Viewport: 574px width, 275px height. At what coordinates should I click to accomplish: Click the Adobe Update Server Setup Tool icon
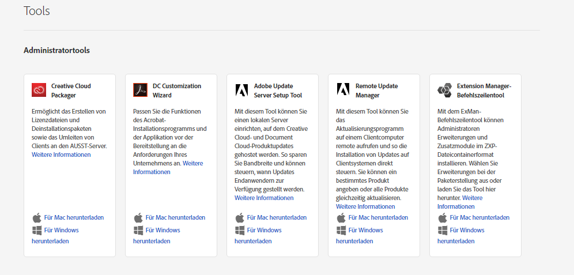[x=241, y=90]
